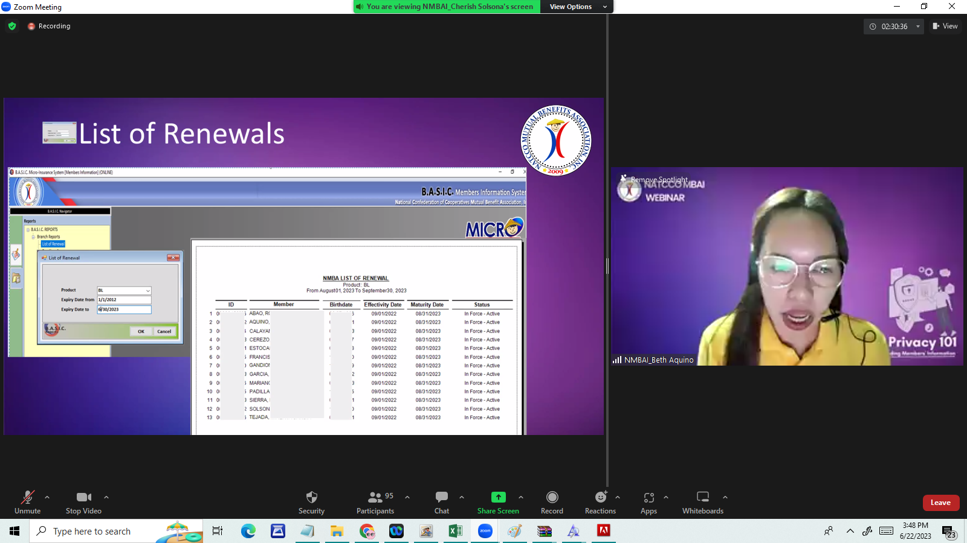Open Webex app from taskbar

click(396, 531)
